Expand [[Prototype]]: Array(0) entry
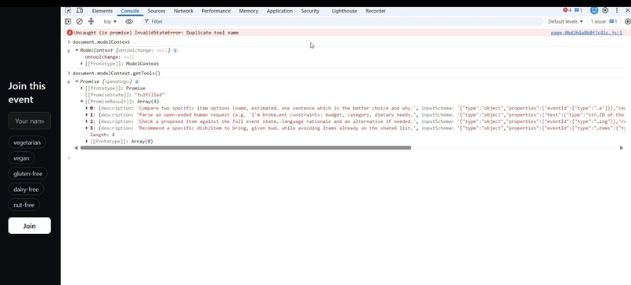Screen dimensions: 631x285 tap(87, 141)
